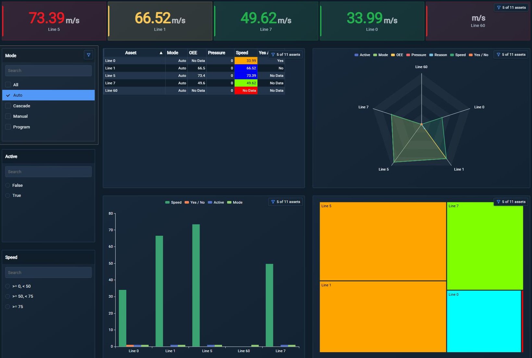This screenshot has height=358, width=532.
Task: Toggle Pressure series in radar legend
Action: (x=416, y=55)
